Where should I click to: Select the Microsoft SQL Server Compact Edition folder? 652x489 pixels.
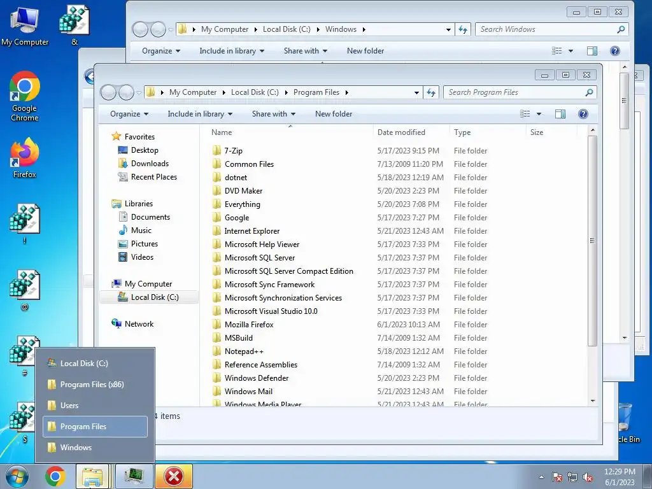coord(289,271)
